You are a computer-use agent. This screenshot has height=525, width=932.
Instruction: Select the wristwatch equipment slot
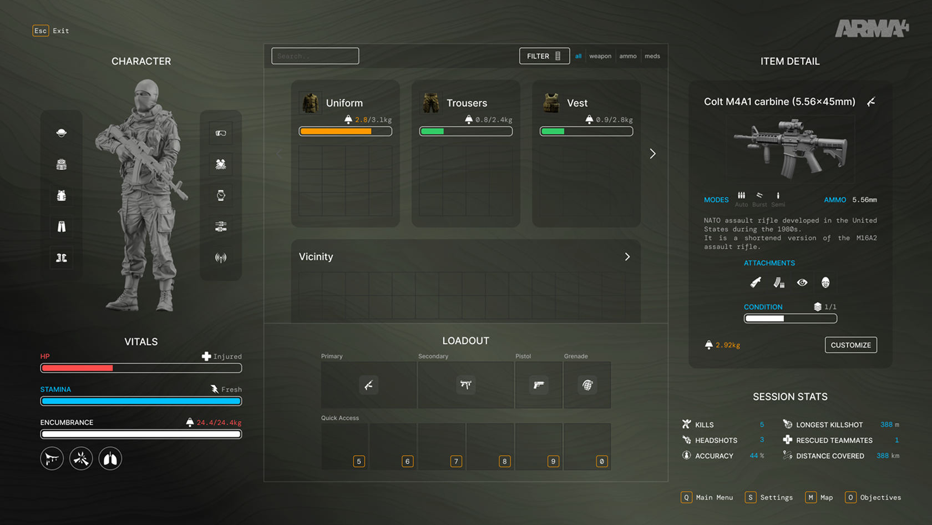point(221,195)
